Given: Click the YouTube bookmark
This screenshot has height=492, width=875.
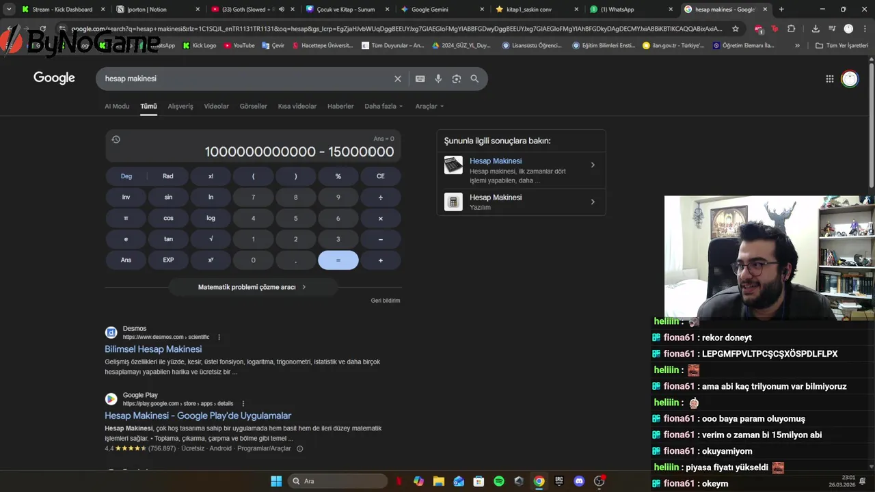Looking at the screenshot, I should (239, 46).
